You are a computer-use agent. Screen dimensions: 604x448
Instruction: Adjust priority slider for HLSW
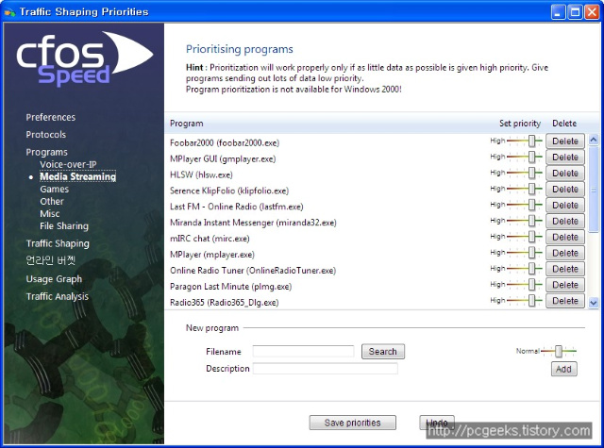[x=531, y=174]
